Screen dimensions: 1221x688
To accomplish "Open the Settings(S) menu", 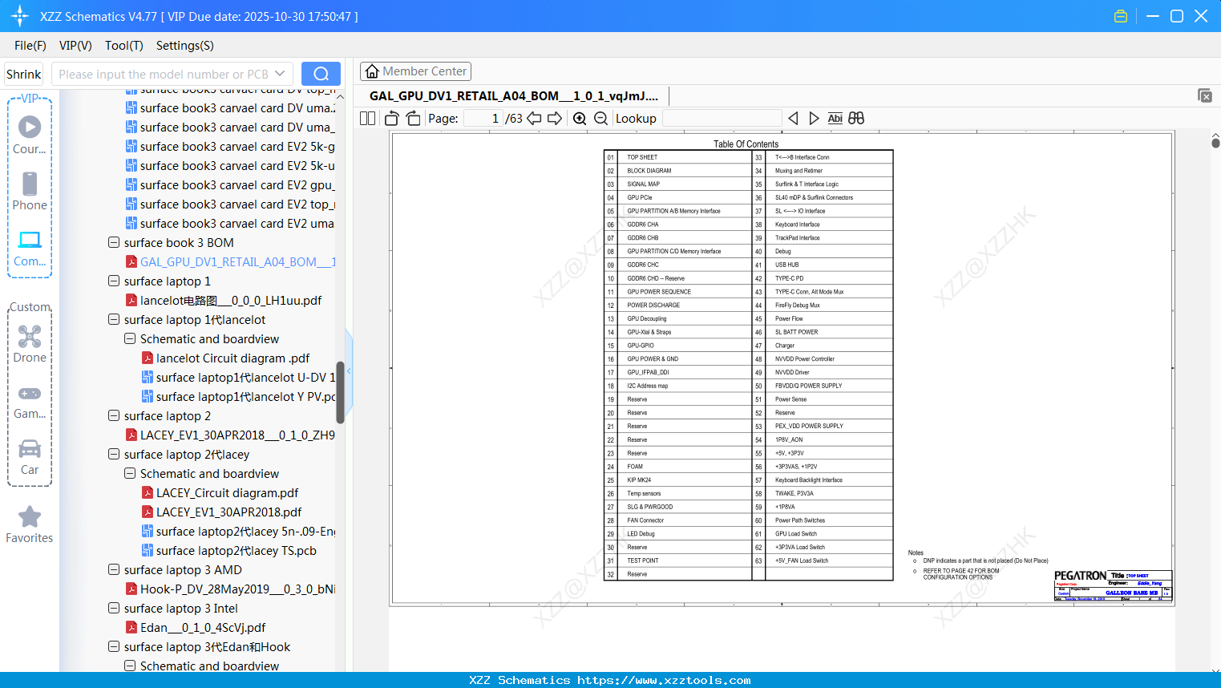I will 185,46.
